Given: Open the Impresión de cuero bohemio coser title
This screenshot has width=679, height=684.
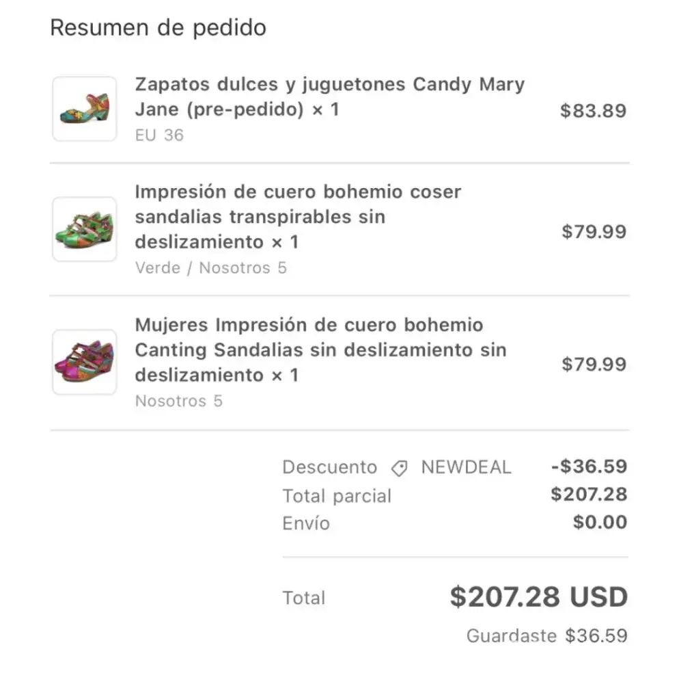Looking at the screenshot, I should 297,217.
